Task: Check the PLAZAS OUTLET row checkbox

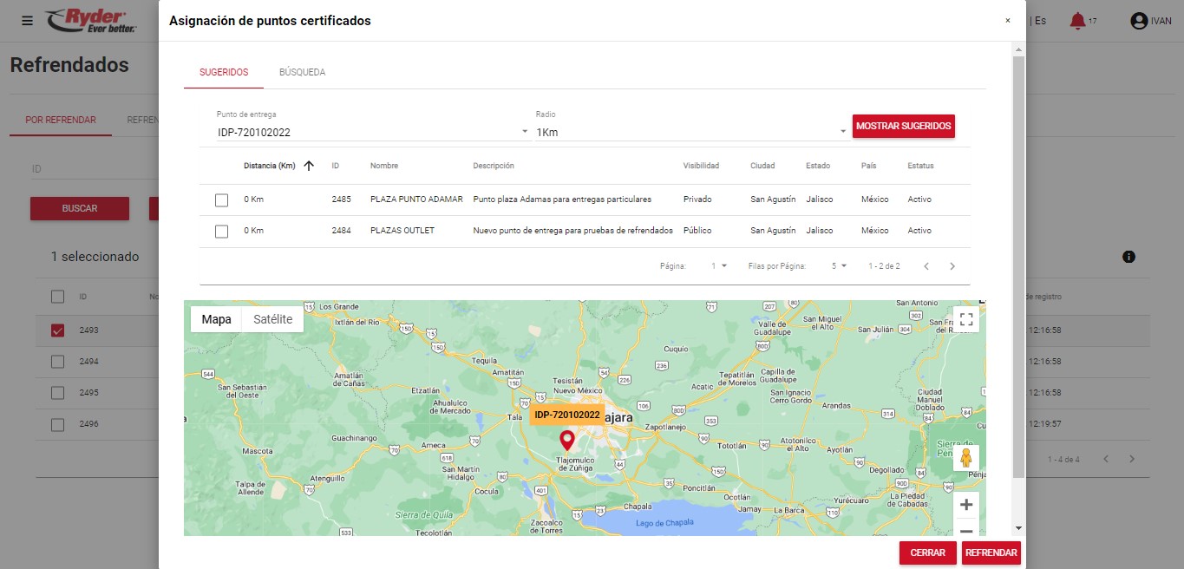Action: (x=221, y=232)
